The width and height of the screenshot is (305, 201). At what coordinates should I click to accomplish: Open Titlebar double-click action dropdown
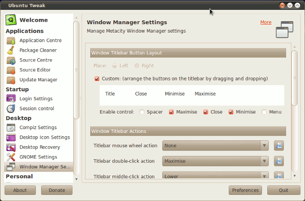(x=215, y=161)
